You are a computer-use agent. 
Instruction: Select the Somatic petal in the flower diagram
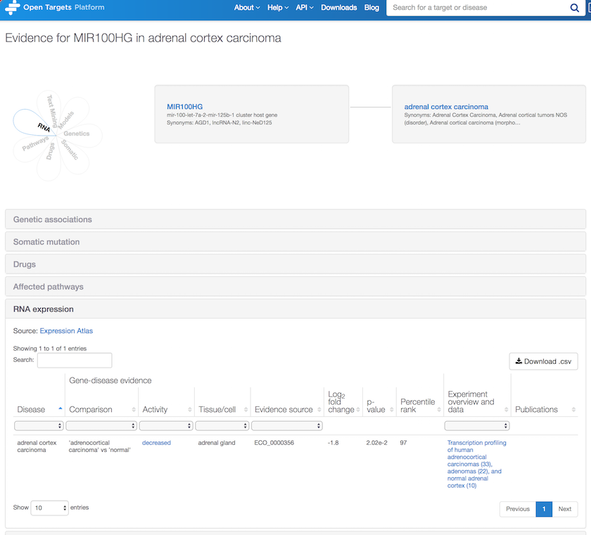pos(68,148)
